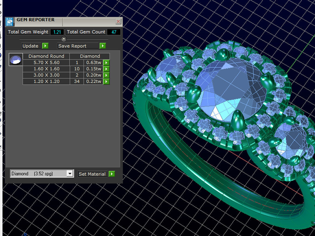This screenshot has height=236, width=315.
Task: Click green arrow for 1.60 X 1.60 row
Action: point(106,69)
